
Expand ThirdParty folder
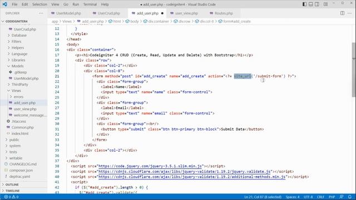tap(20, 84)
